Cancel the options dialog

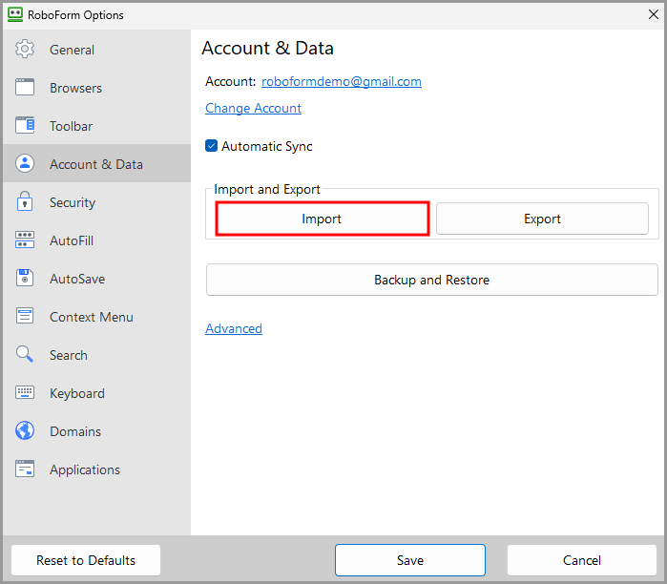582,560
